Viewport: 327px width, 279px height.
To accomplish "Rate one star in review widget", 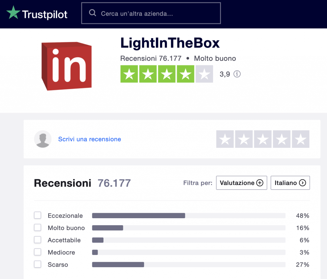I will (225, 139).
